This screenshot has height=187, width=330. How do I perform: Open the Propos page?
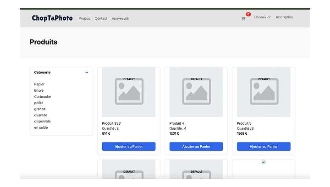pos(84,18)
